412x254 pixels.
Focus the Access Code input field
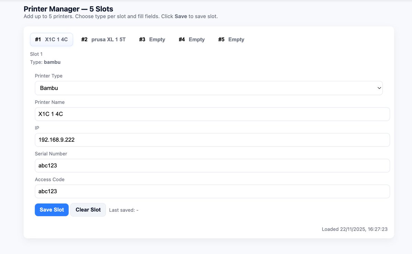(212, 191)
